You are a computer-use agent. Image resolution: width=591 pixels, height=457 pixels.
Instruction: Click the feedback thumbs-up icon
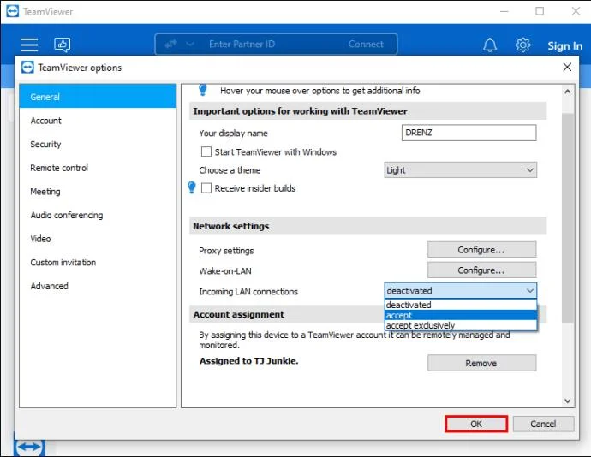pyautogui.click(x=63, y=45)
